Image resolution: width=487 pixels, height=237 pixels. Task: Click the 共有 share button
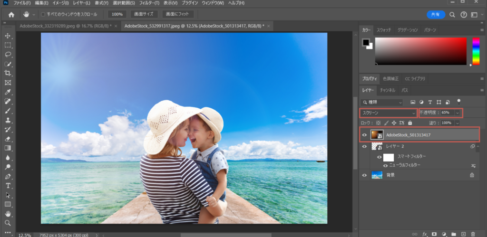pos(436,14)
